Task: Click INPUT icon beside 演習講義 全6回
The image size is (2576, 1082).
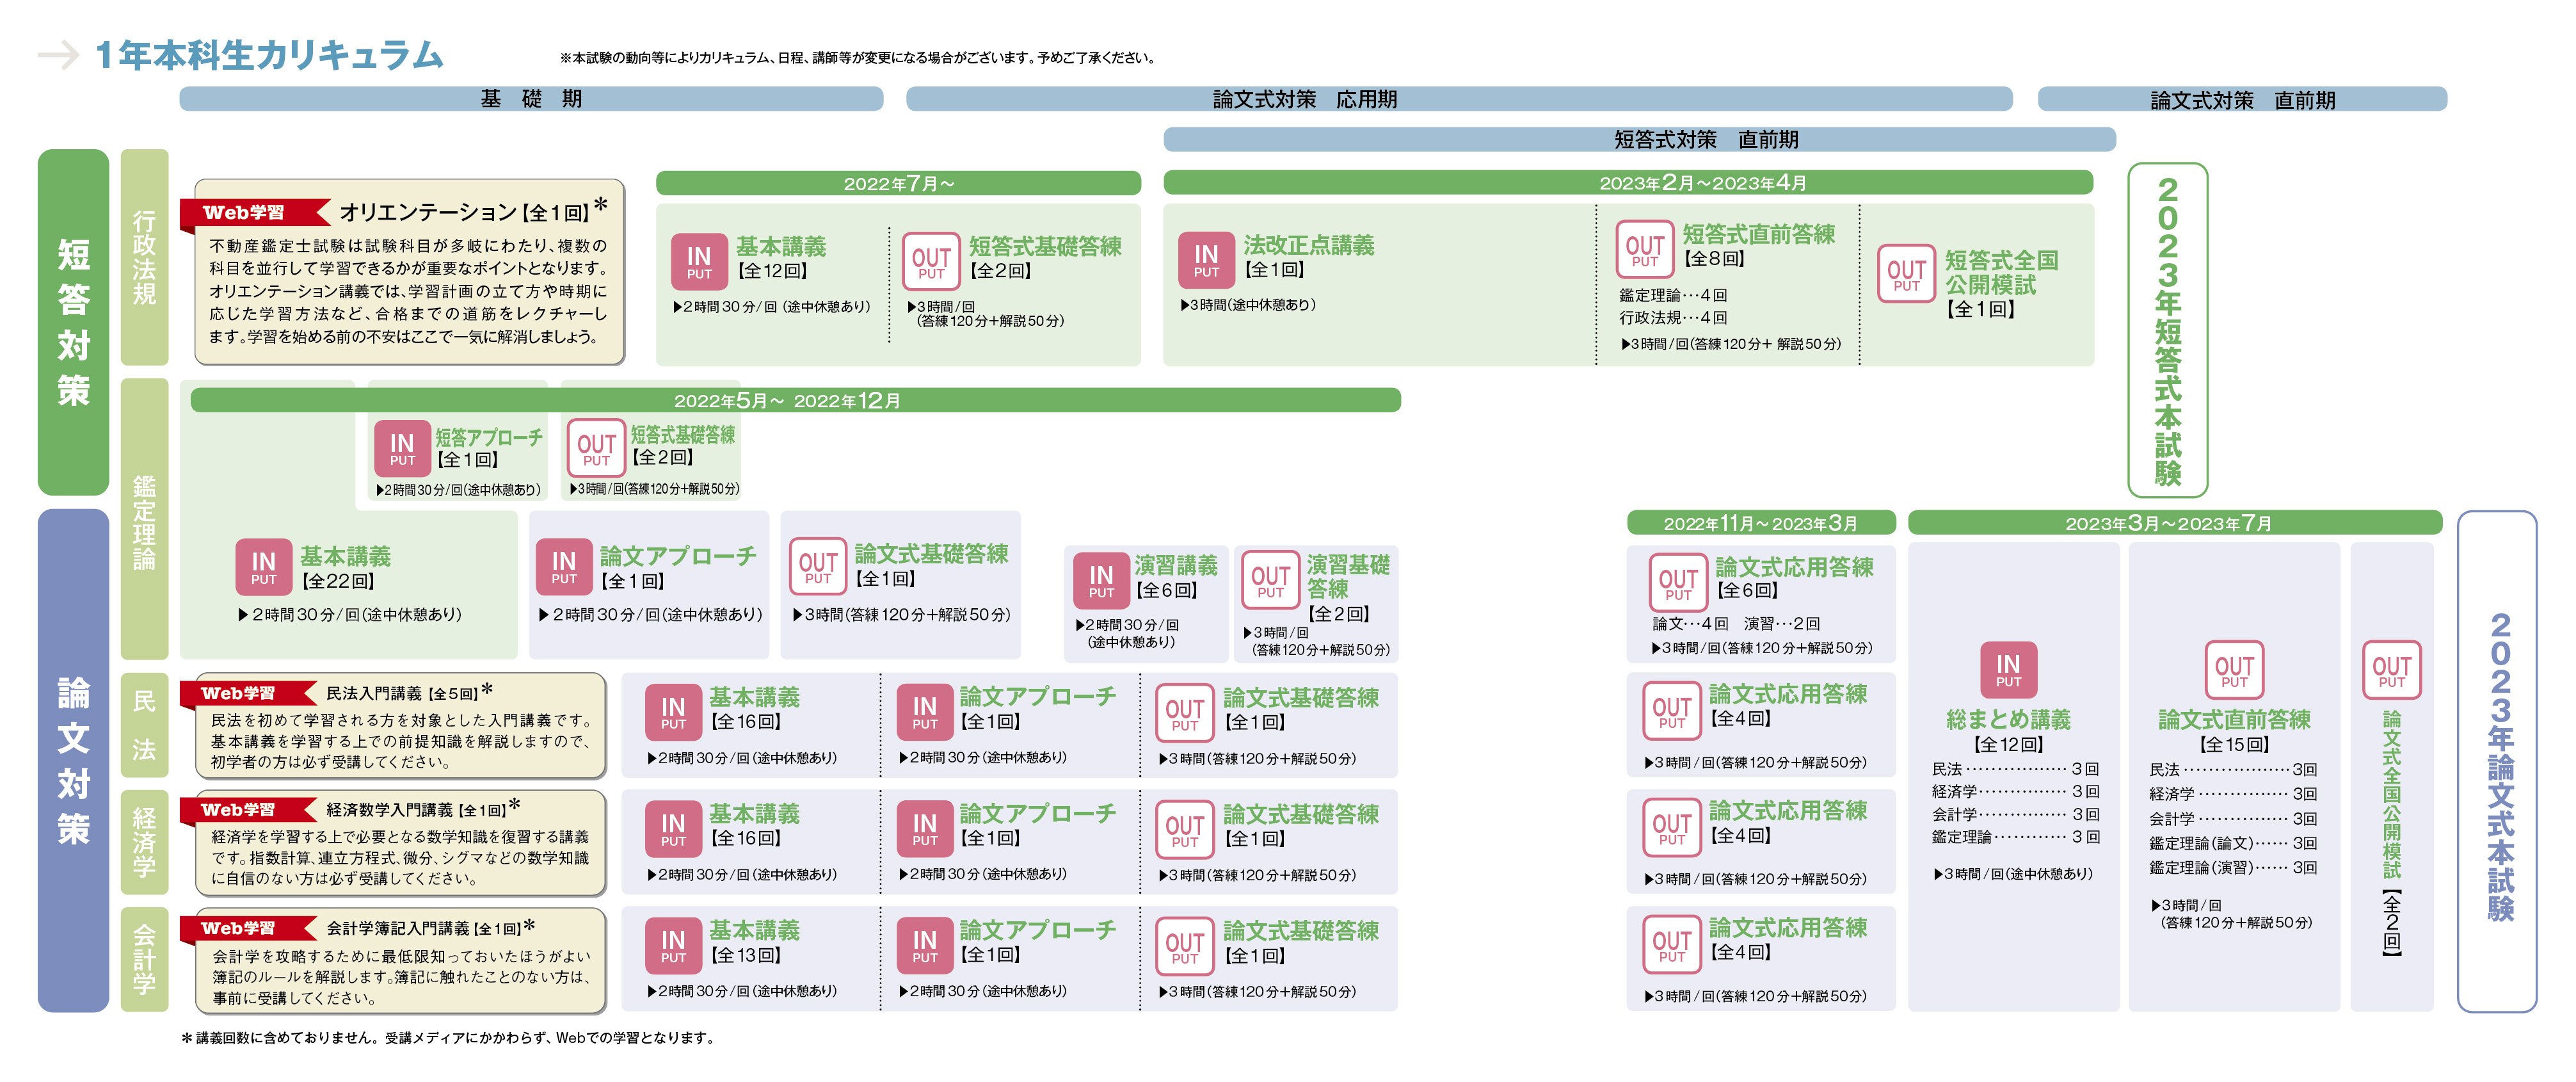Action: (1101, 581)
